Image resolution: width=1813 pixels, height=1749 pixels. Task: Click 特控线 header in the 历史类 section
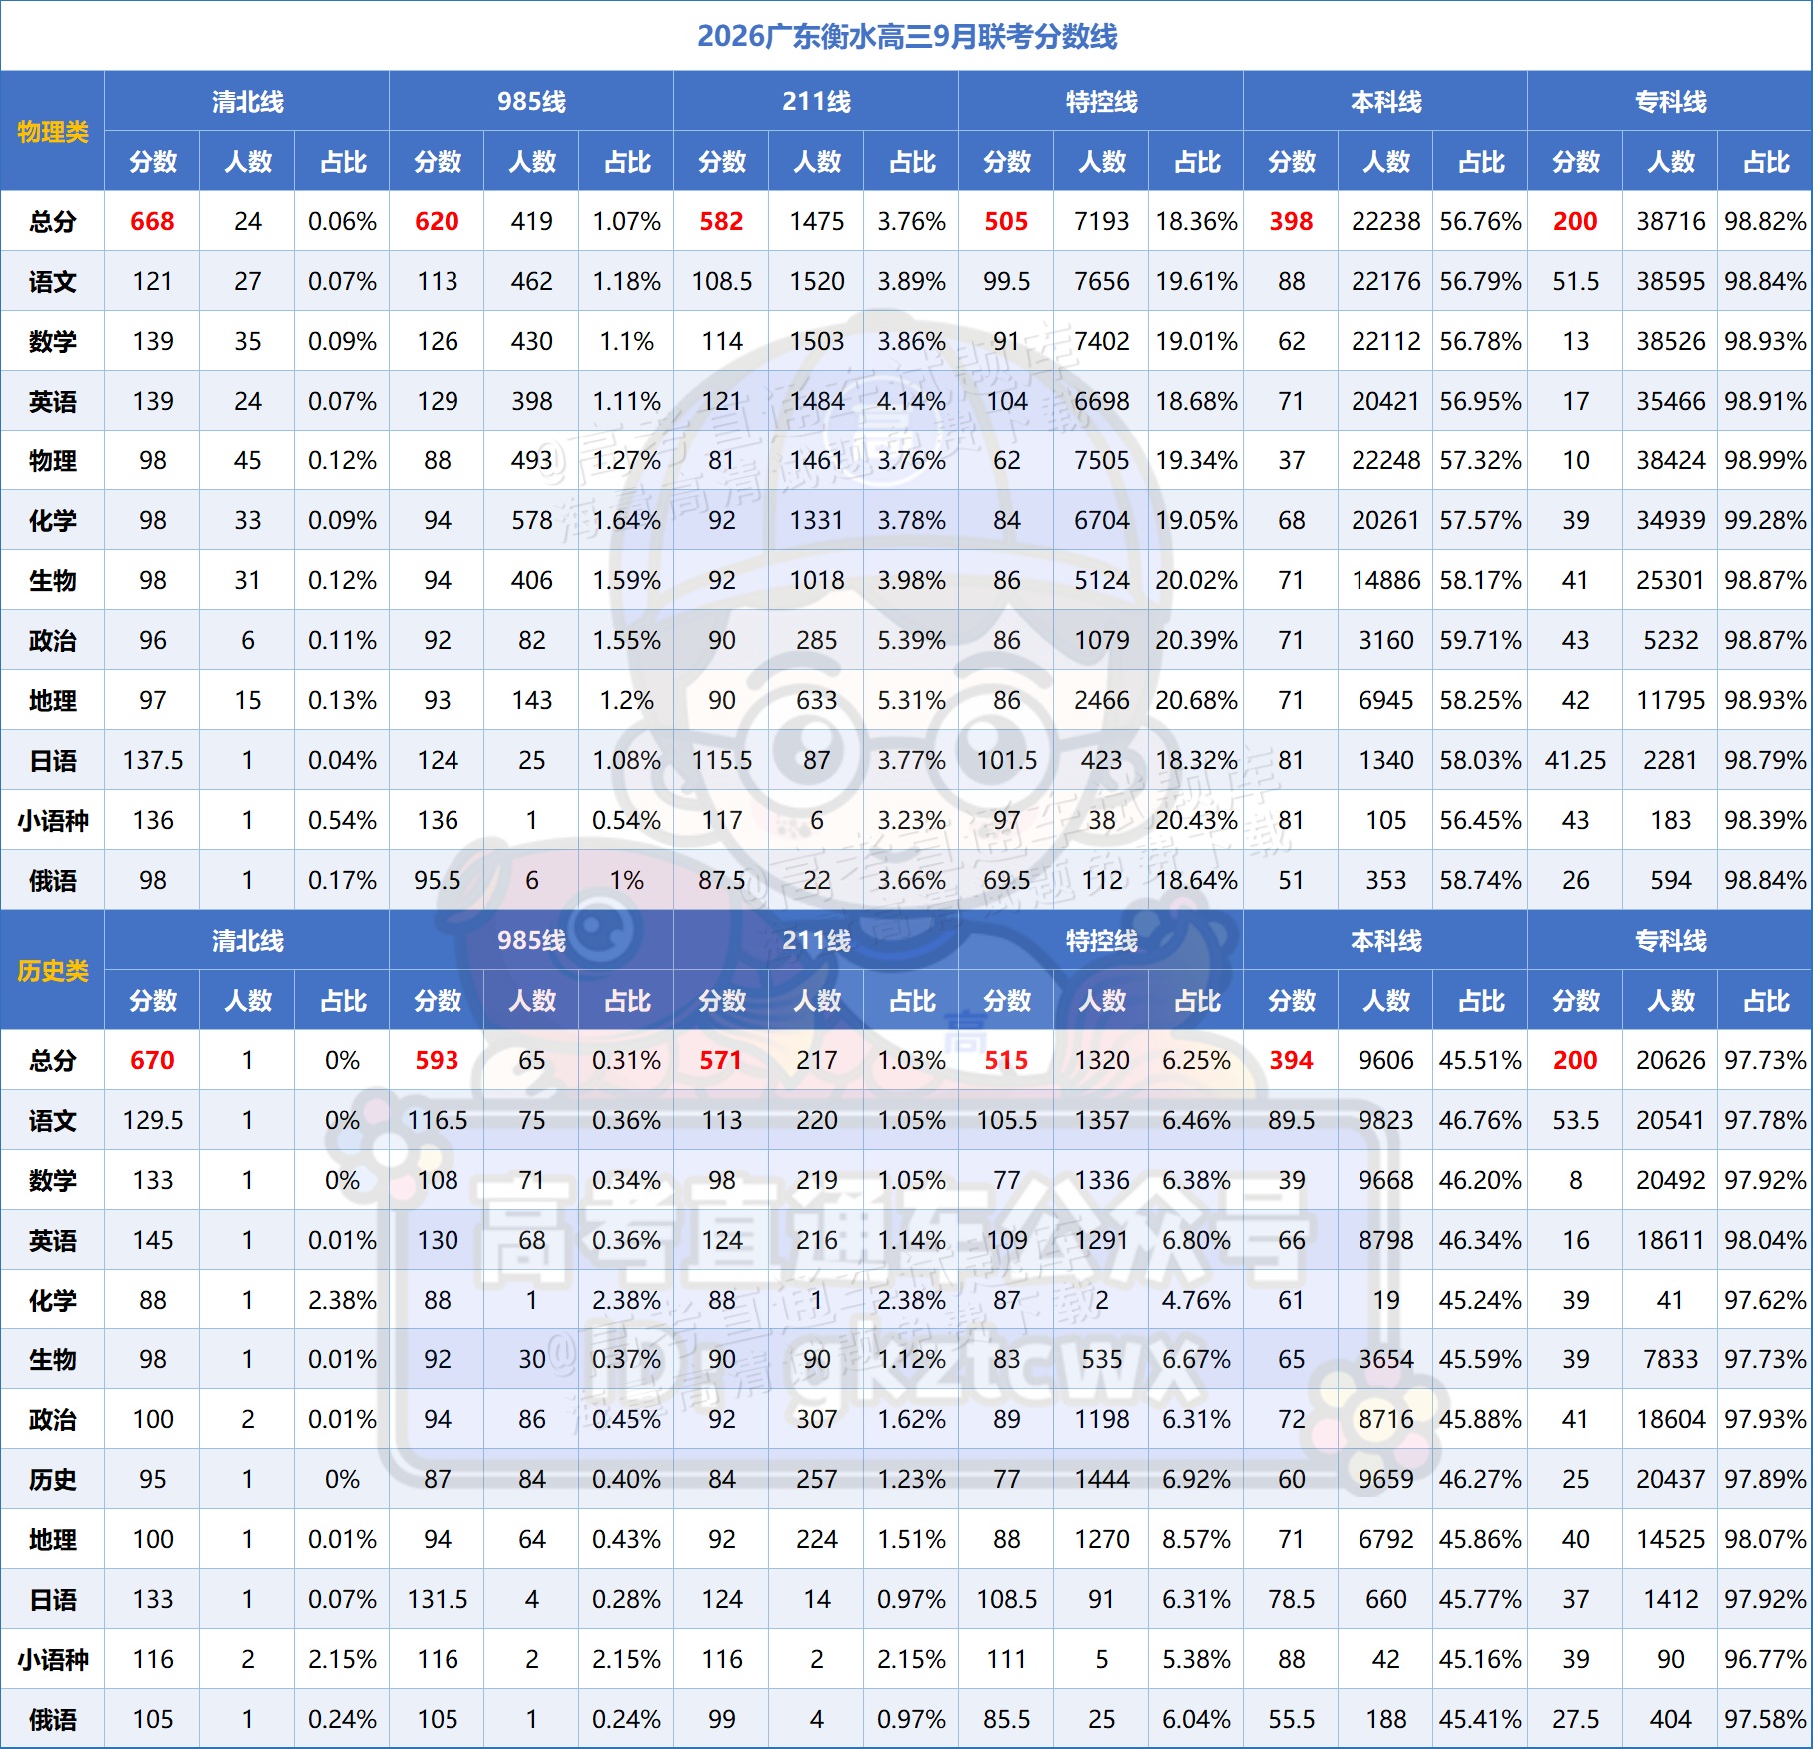[x=1101, y=941]
